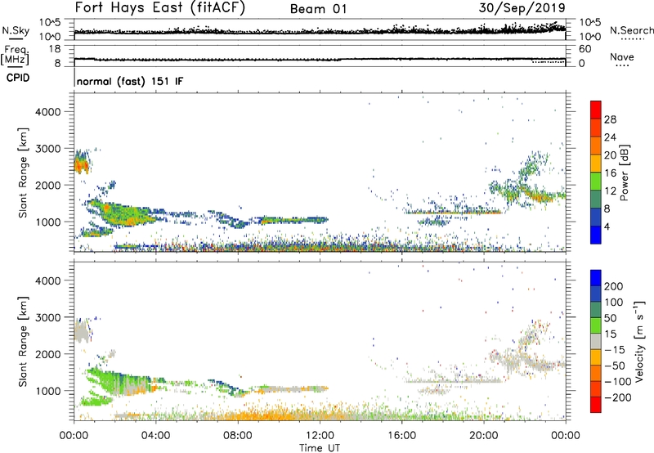This screenshot has height=453, width=654.
Task: Pick the blue bottom segment of the power color bar
Action: point(596,235)
